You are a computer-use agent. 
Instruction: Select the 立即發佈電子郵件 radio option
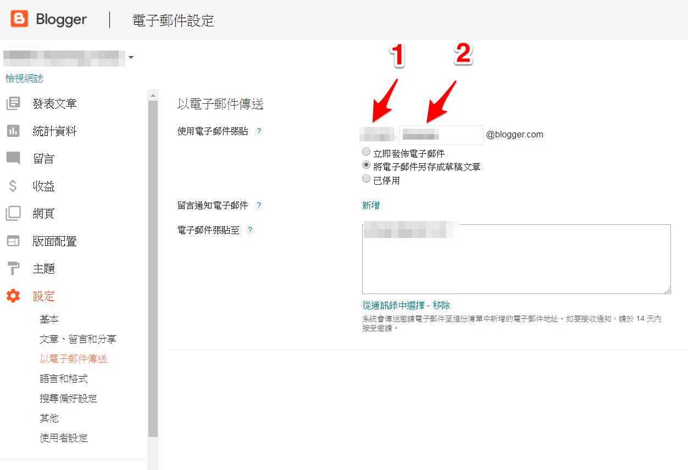(366, 152)
